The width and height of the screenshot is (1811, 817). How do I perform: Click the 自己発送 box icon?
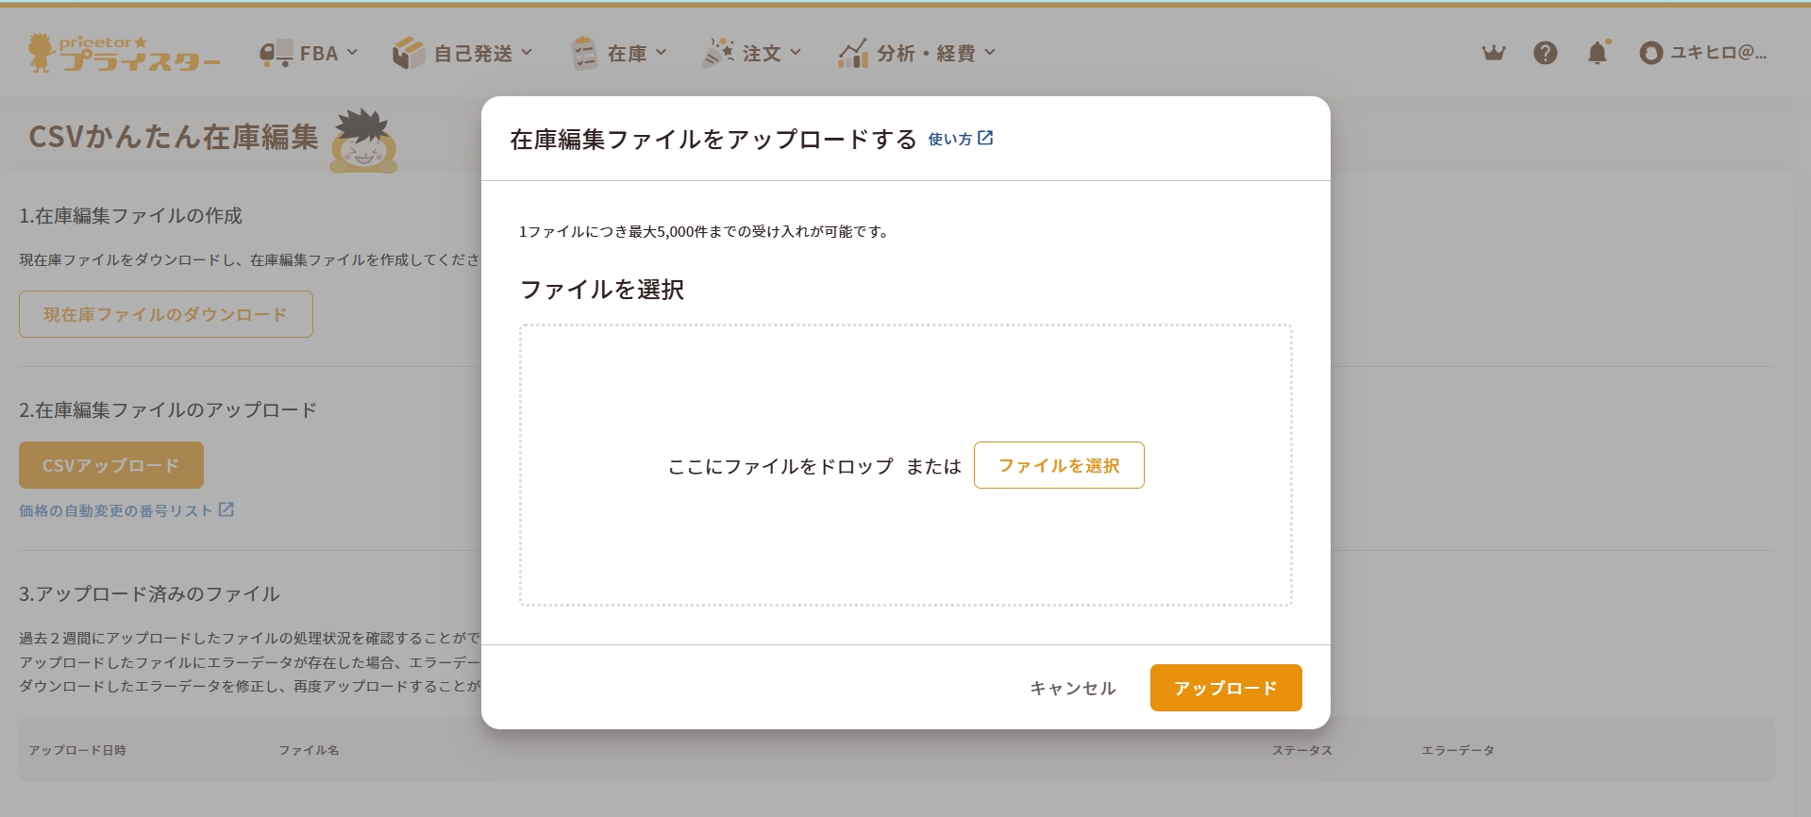pyautogui.click(x=409, y=54)
